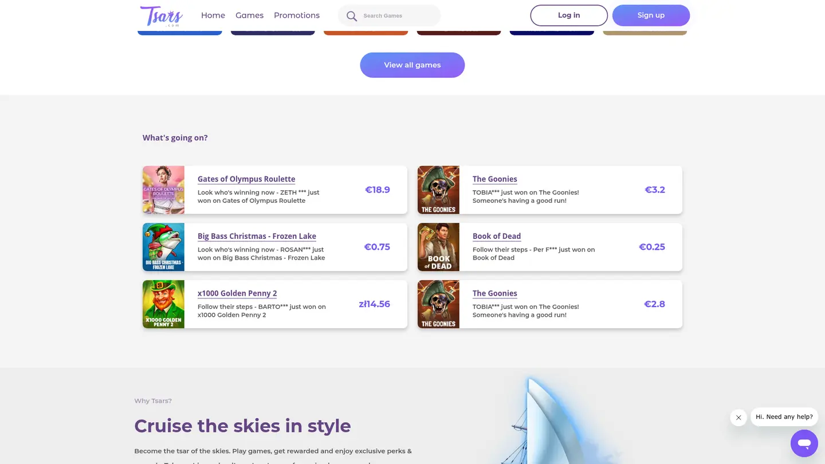Screen dimensions: 825x464
Task: Open the Big Bass Christmas - Frozen Lake link
Action: click(257, 237)
